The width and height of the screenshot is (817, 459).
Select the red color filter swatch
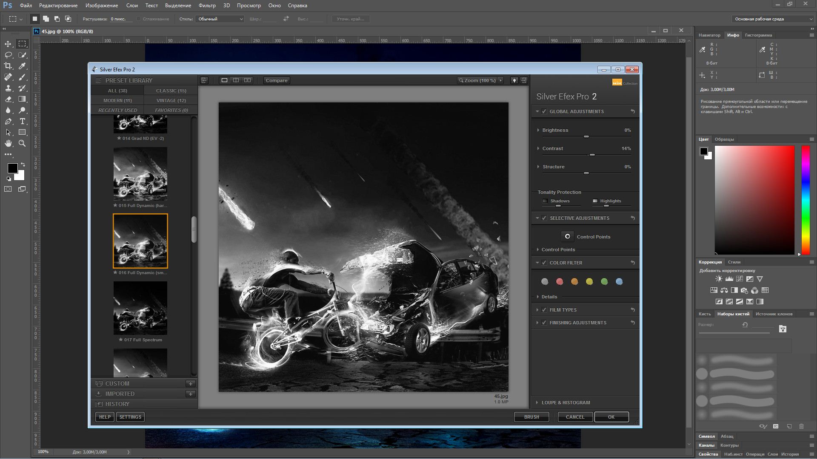coord(560,281)
